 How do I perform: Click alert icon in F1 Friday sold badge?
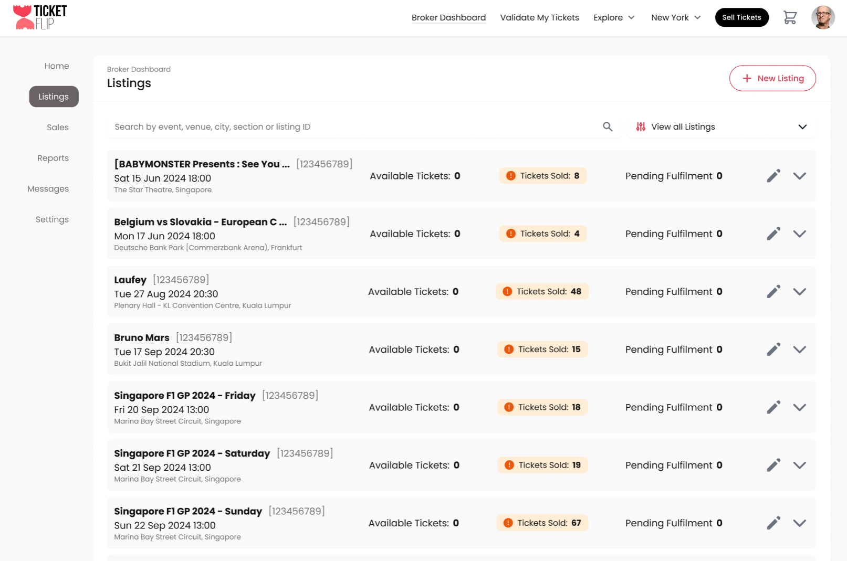click(509, 407)
